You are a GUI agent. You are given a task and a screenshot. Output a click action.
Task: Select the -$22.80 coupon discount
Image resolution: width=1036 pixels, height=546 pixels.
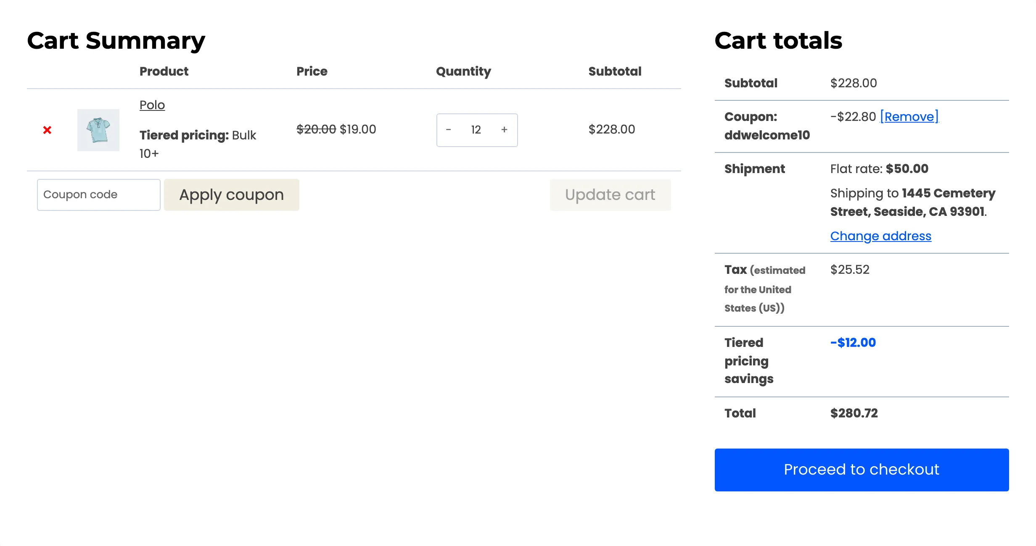point(853,117)
